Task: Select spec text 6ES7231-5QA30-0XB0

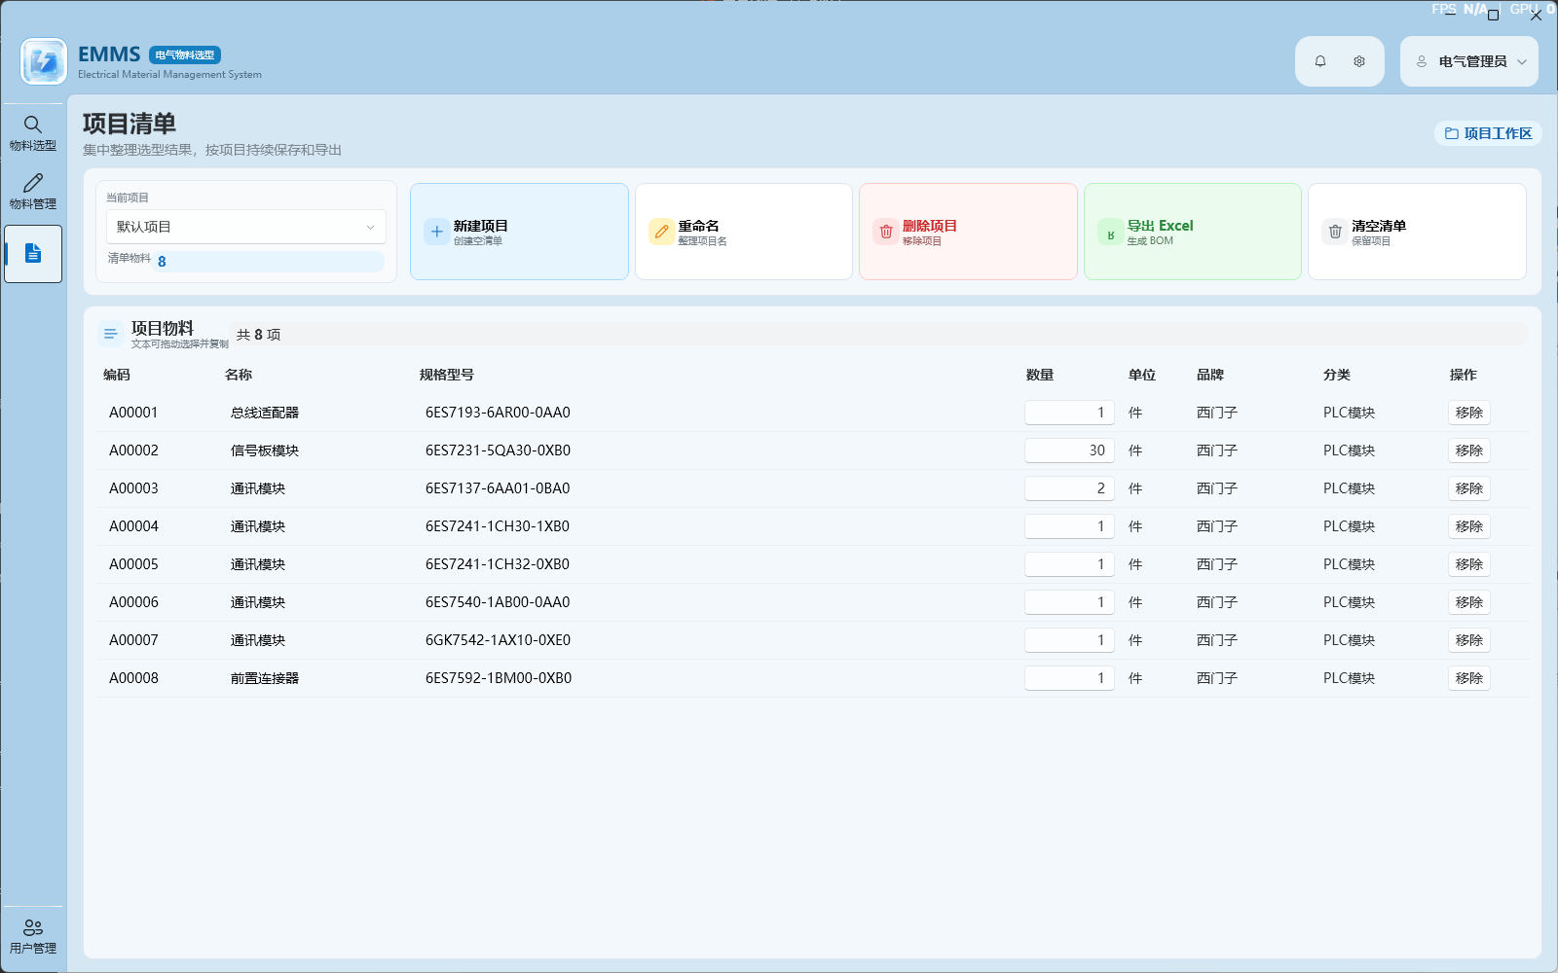Action: (498, 450)
